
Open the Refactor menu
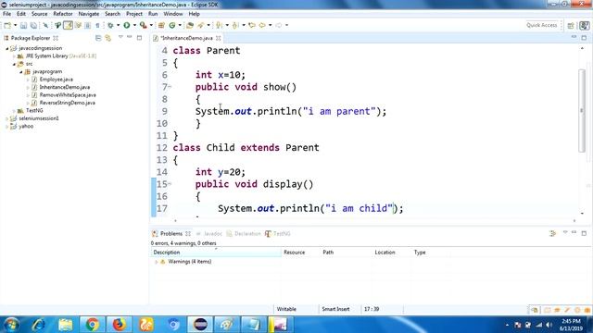tap(63, 14)
